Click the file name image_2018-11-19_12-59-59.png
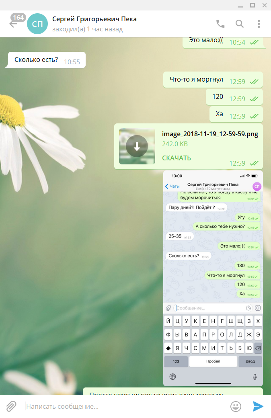271x418 pixels. click(210, 134)
